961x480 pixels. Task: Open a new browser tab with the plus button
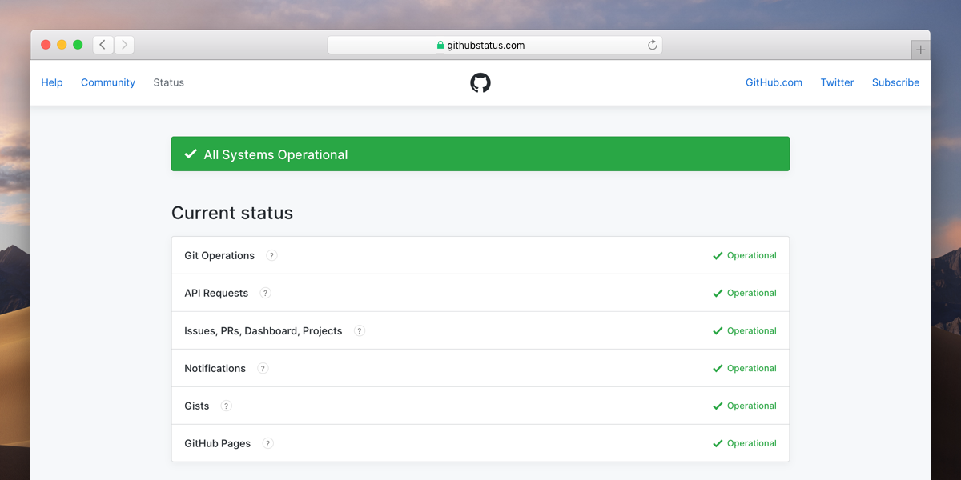pos(919,49)
